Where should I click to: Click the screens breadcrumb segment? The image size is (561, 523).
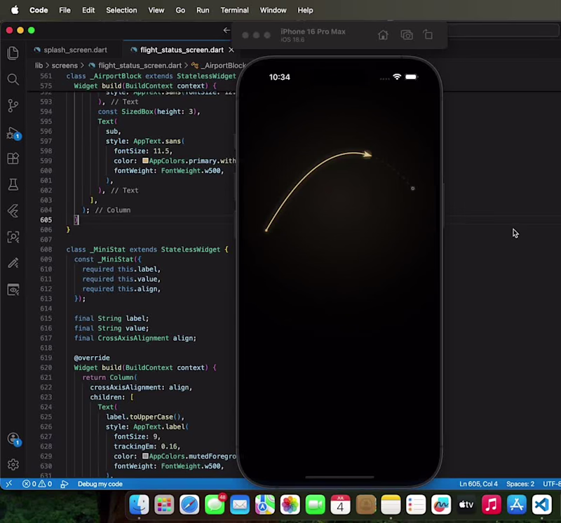[x=65, y=65]
